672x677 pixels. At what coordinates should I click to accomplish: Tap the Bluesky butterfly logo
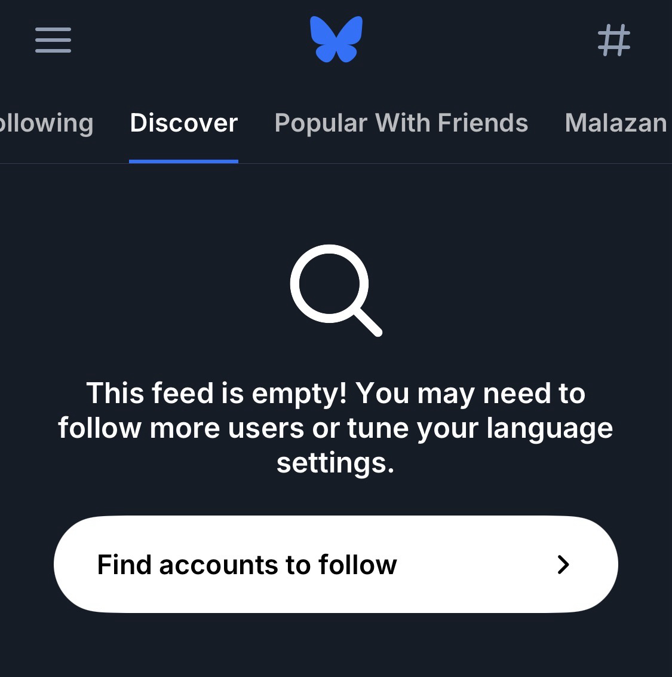[x=336, y=39]
